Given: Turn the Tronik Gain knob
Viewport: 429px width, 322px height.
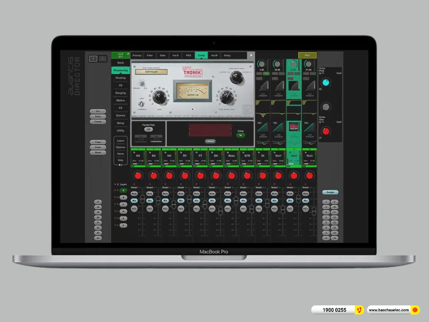Looking at the screenshot, I should tap(160, 97).
